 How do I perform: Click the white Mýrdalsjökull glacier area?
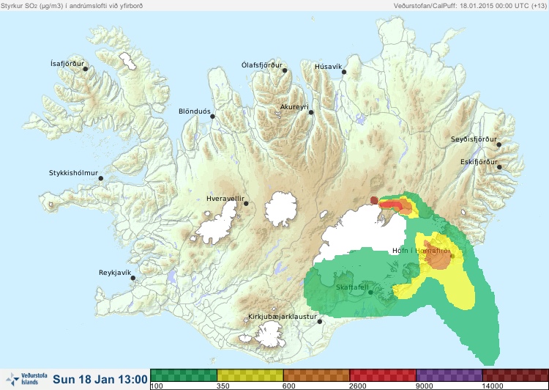269,334
